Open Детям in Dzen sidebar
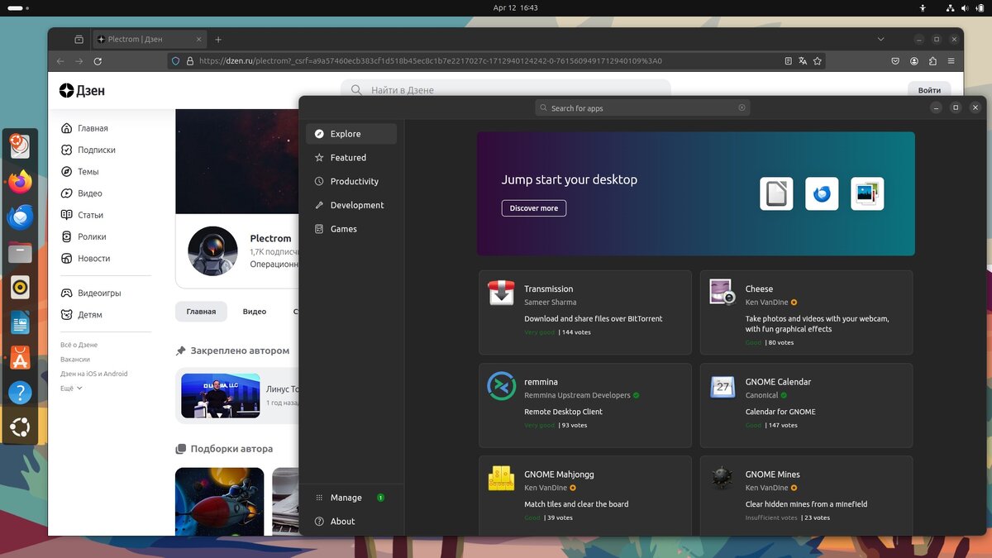Viewport: 992px width, 558px height. point(82,315)
